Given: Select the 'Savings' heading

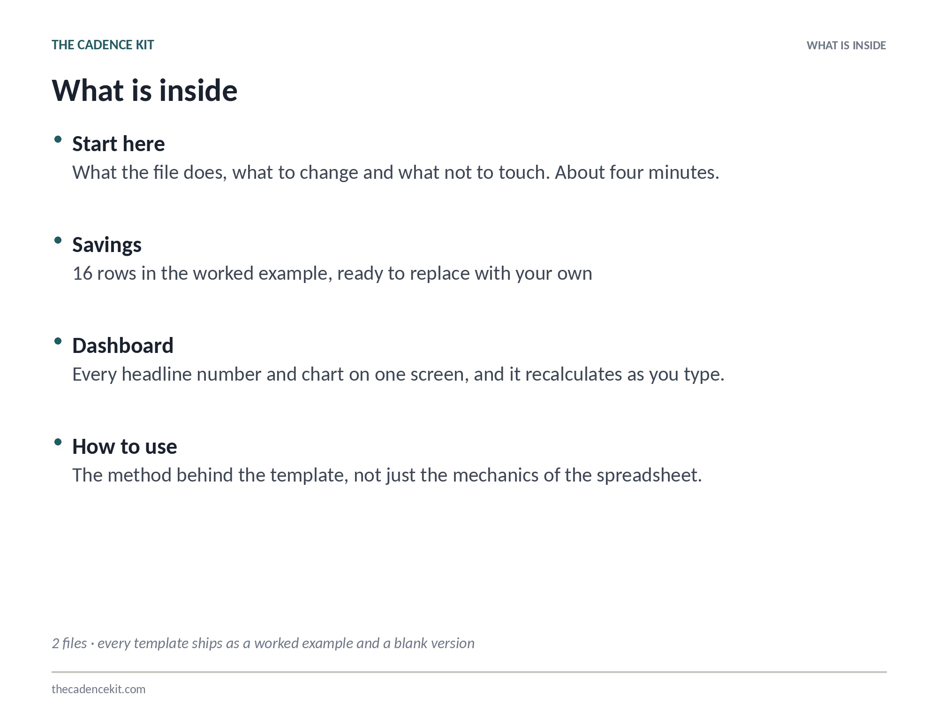Looking at the screenshot, I should tap(107, 245).
